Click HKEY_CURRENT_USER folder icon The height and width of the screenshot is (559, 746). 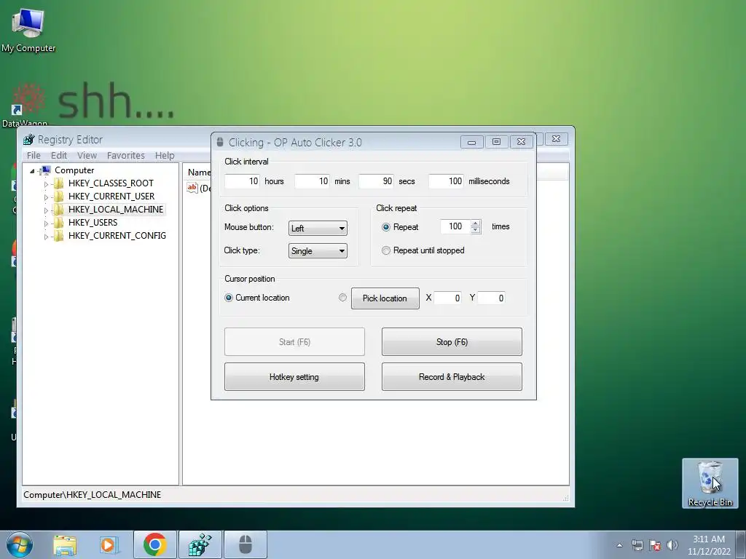pyautogui.click(x=58, y=197)
